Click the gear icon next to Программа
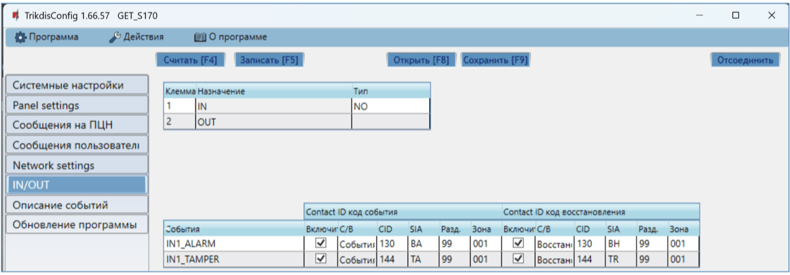The width and height of the screenshot is (790, 275). point(19,37)
